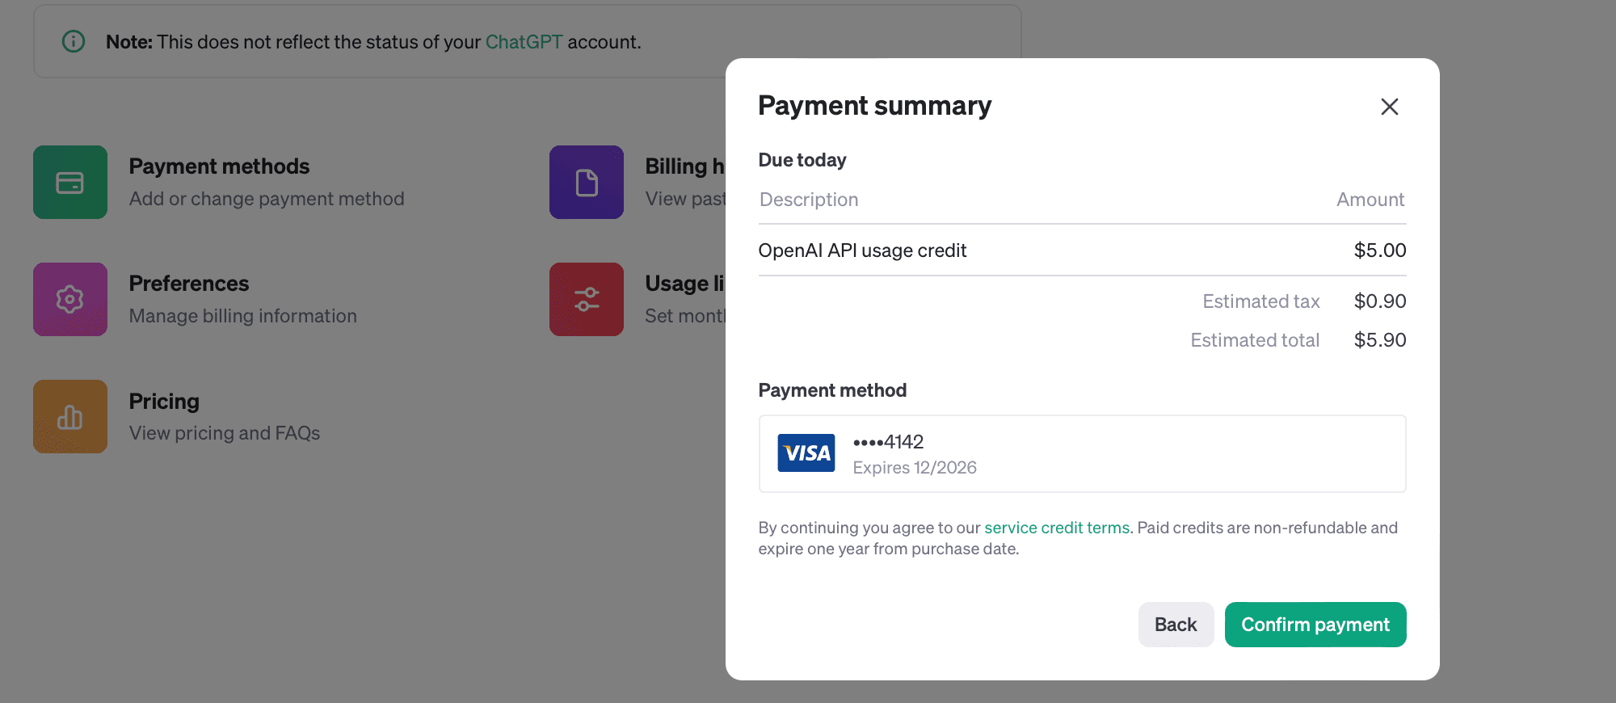1616x703 pixels.
Task: Follow the ChatGPT link in the note
Action: click(x=524, y=42)
